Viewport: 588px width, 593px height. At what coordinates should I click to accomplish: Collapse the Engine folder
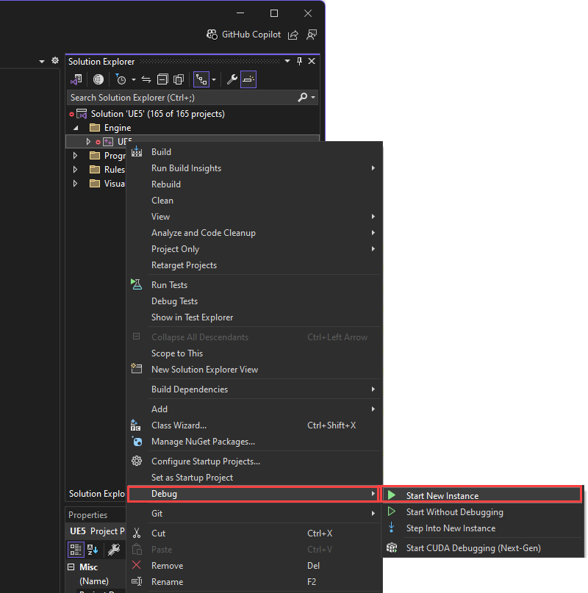[x=76, y=126]
